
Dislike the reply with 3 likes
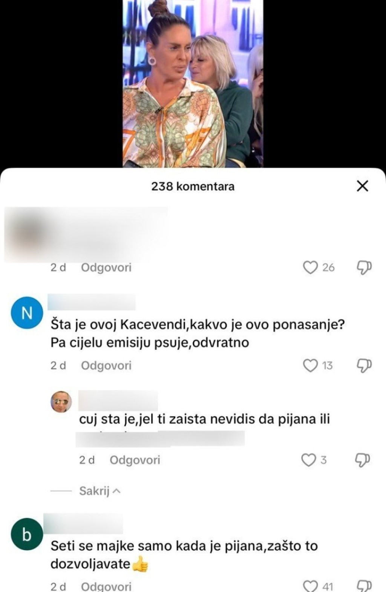[363, 460]
